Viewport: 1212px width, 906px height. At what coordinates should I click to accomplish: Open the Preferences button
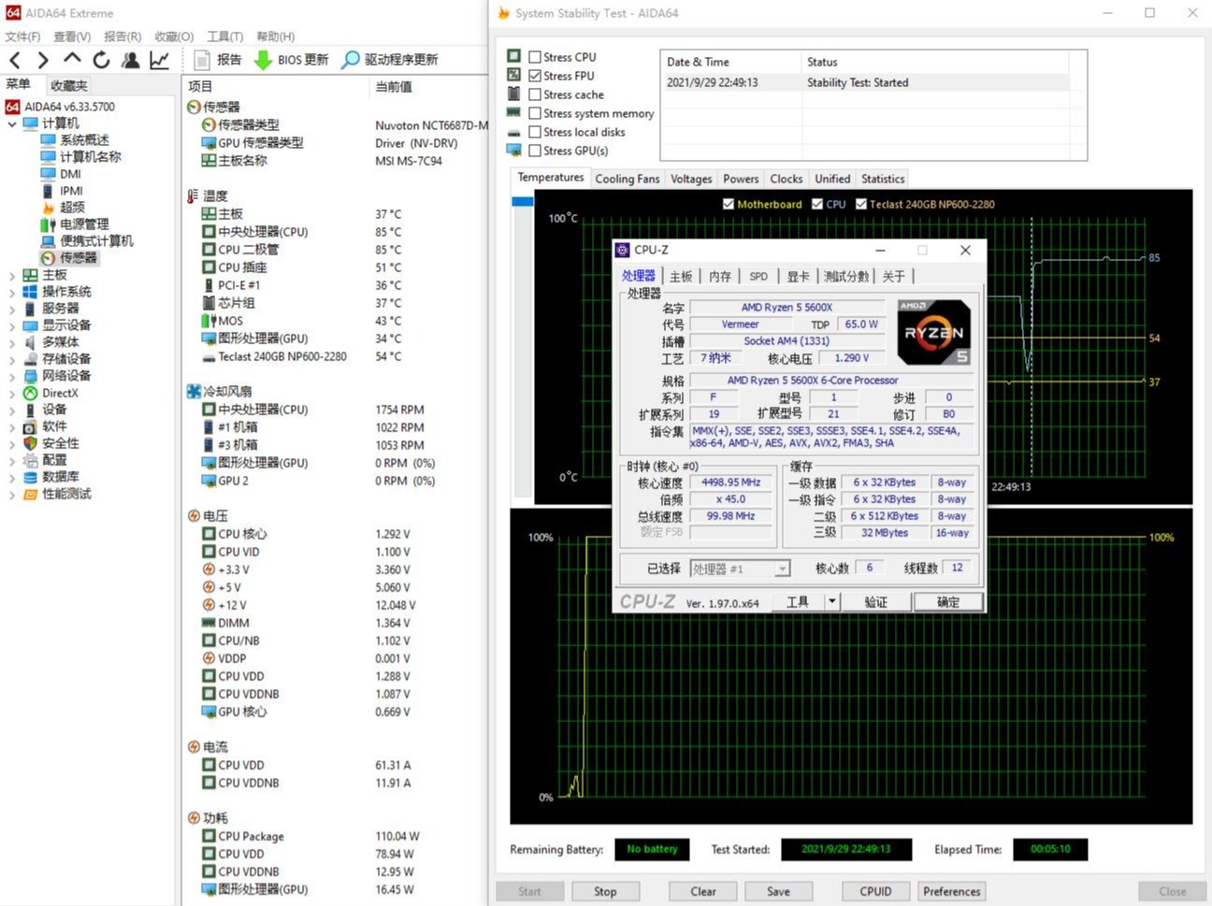tap(952, 891)
